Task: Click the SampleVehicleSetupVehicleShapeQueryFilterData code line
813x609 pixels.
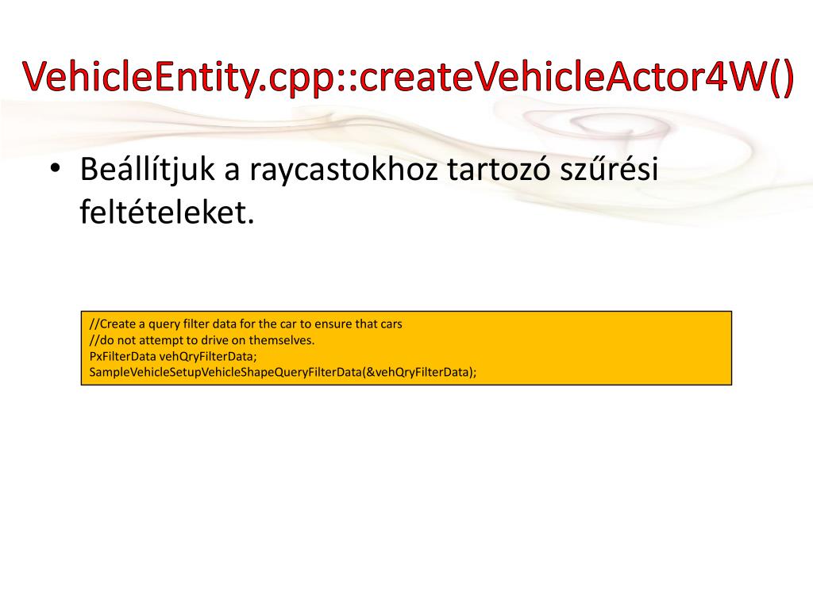Action: [283, 372]
